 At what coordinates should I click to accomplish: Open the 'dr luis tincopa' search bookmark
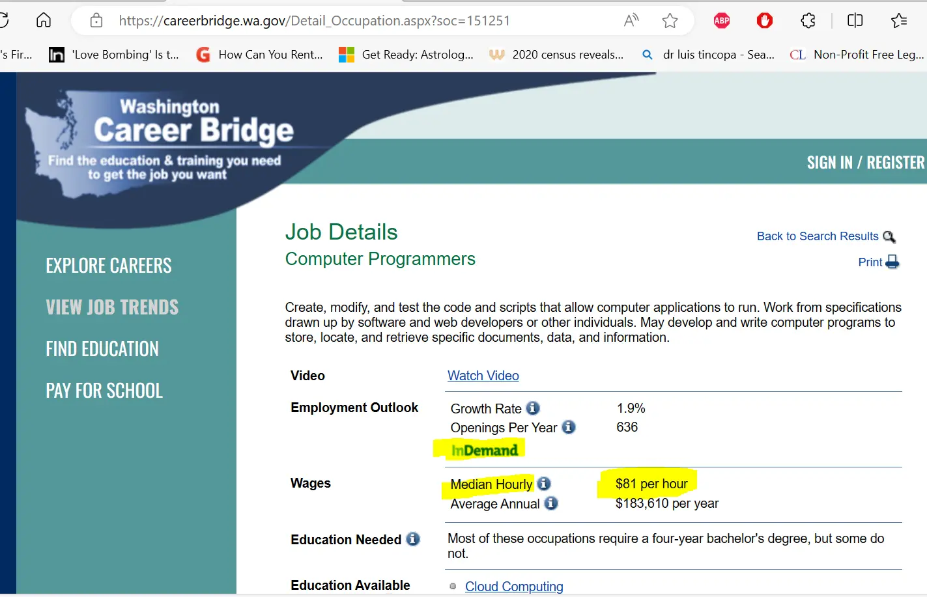pos(708,55)
